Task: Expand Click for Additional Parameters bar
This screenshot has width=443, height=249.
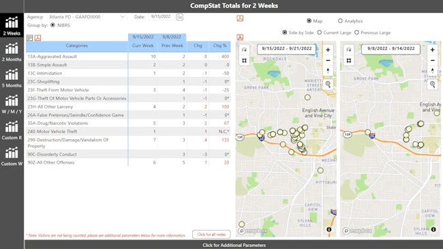Action: coord(234,245)
